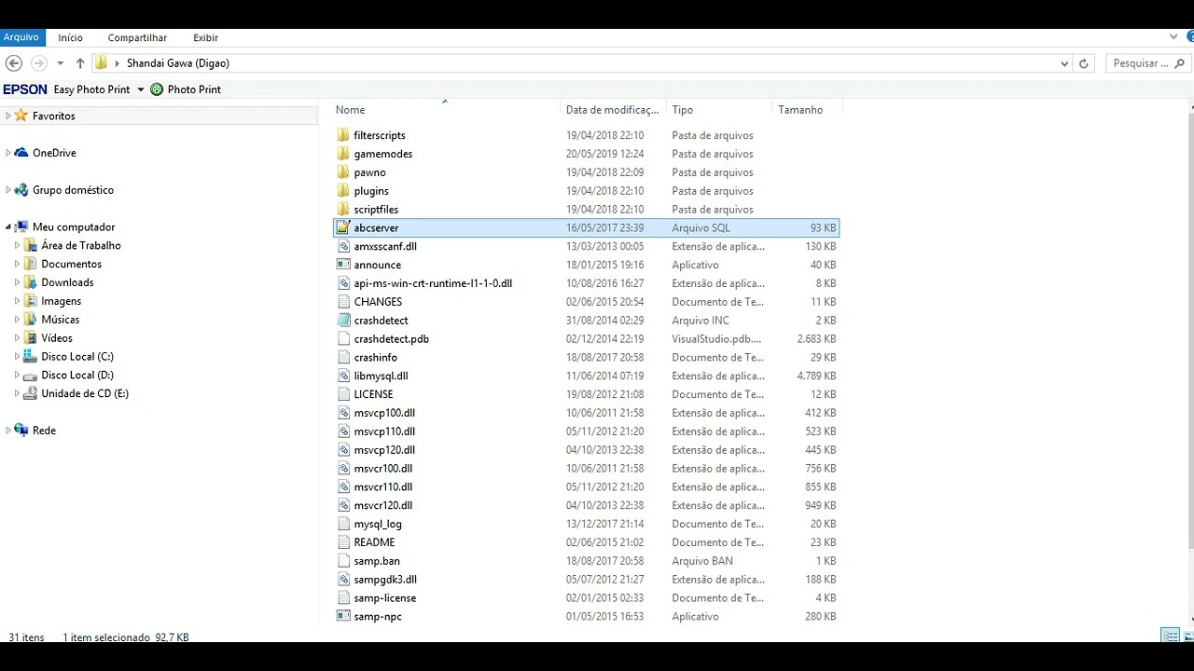This screenshot has width=1194, height=671.
Task: Go back with the back arrow
Action: [14, 63]
